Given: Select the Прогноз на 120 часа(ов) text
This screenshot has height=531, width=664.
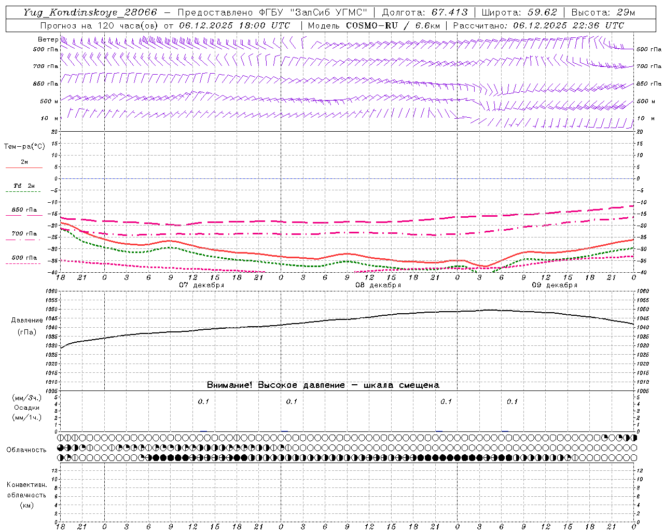Looking at the screenshot, I should pyautogui.click(x=100, y=25).
